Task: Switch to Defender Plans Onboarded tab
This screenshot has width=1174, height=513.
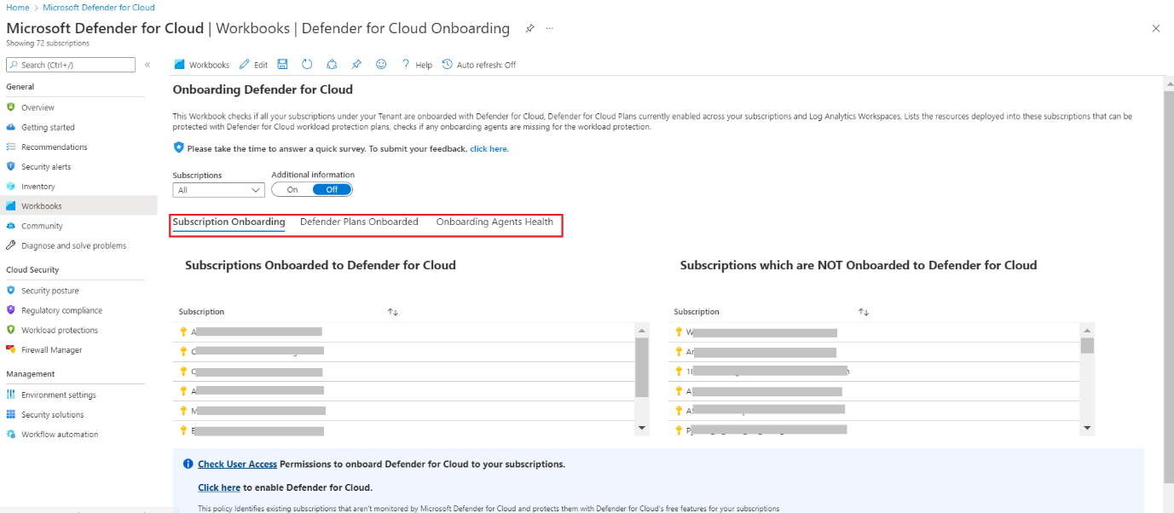Action: 359,222
